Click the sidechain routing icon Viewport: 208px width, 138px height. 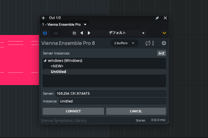[x=56, y=33]
